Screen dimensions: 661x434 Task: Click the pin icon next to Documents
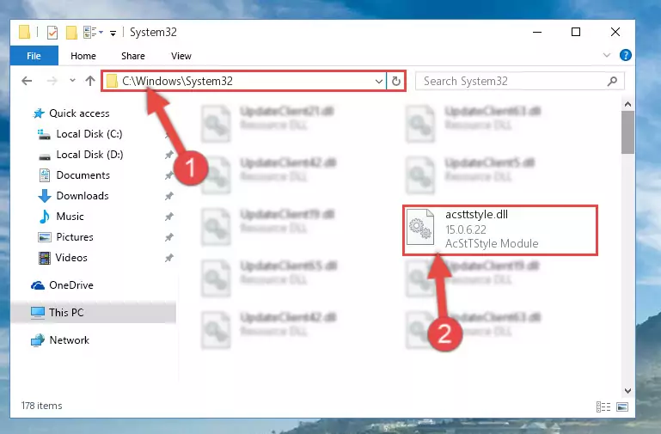coord(169,175)
